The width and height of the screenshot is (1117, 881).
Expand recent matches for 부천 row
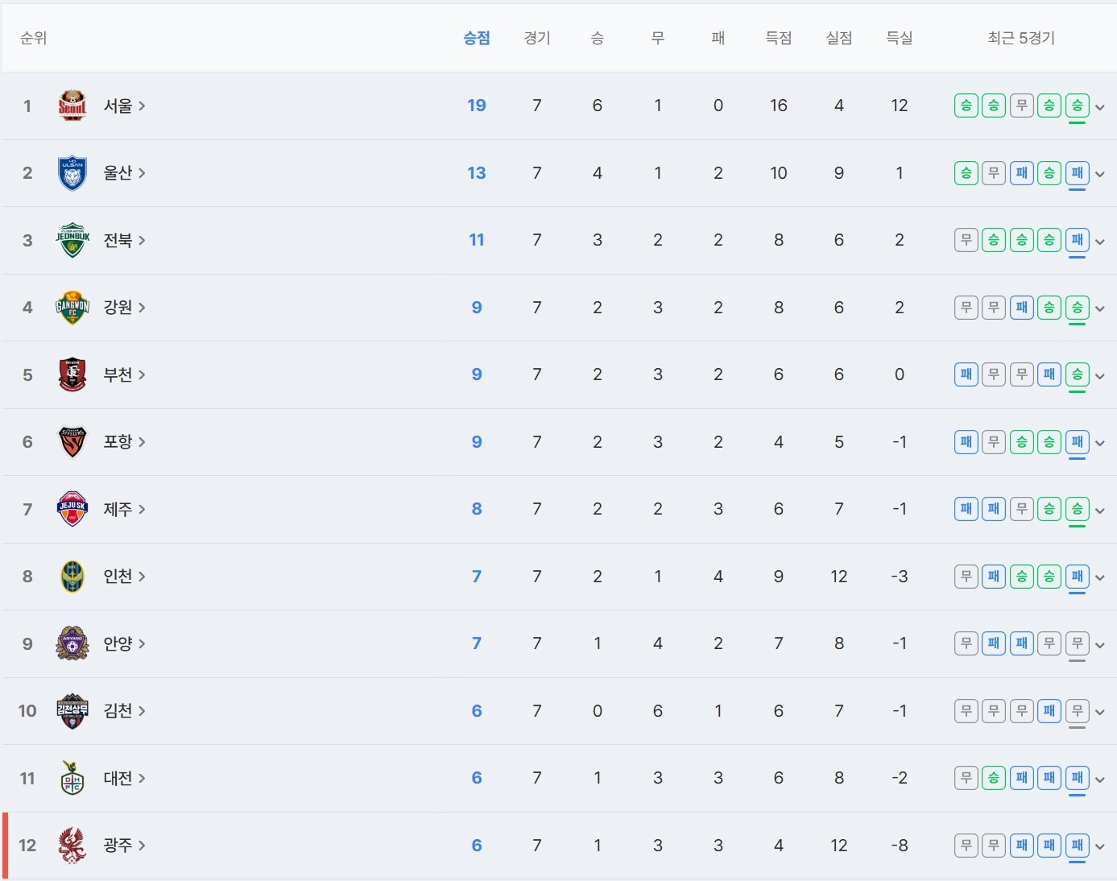point(1100,375)
